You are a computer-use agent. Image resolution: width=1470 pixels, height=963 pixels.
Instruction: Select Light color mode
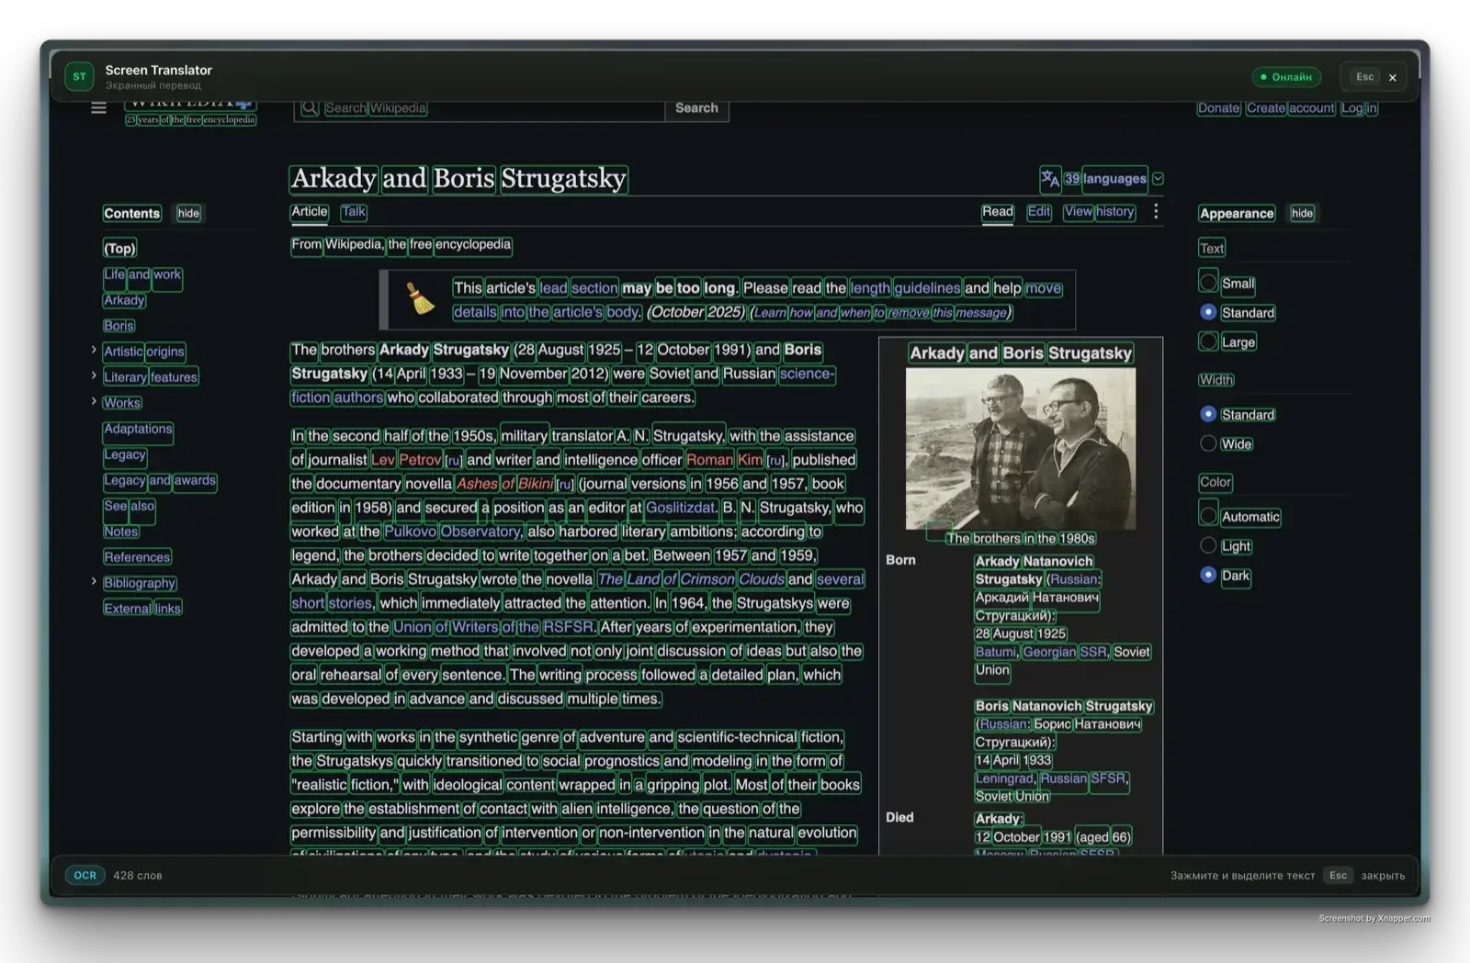pos(1208,545)
